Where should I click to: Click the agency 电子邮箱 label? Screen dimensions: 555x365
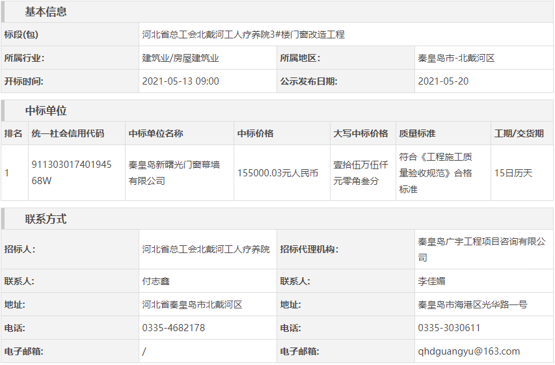[299, 351]
